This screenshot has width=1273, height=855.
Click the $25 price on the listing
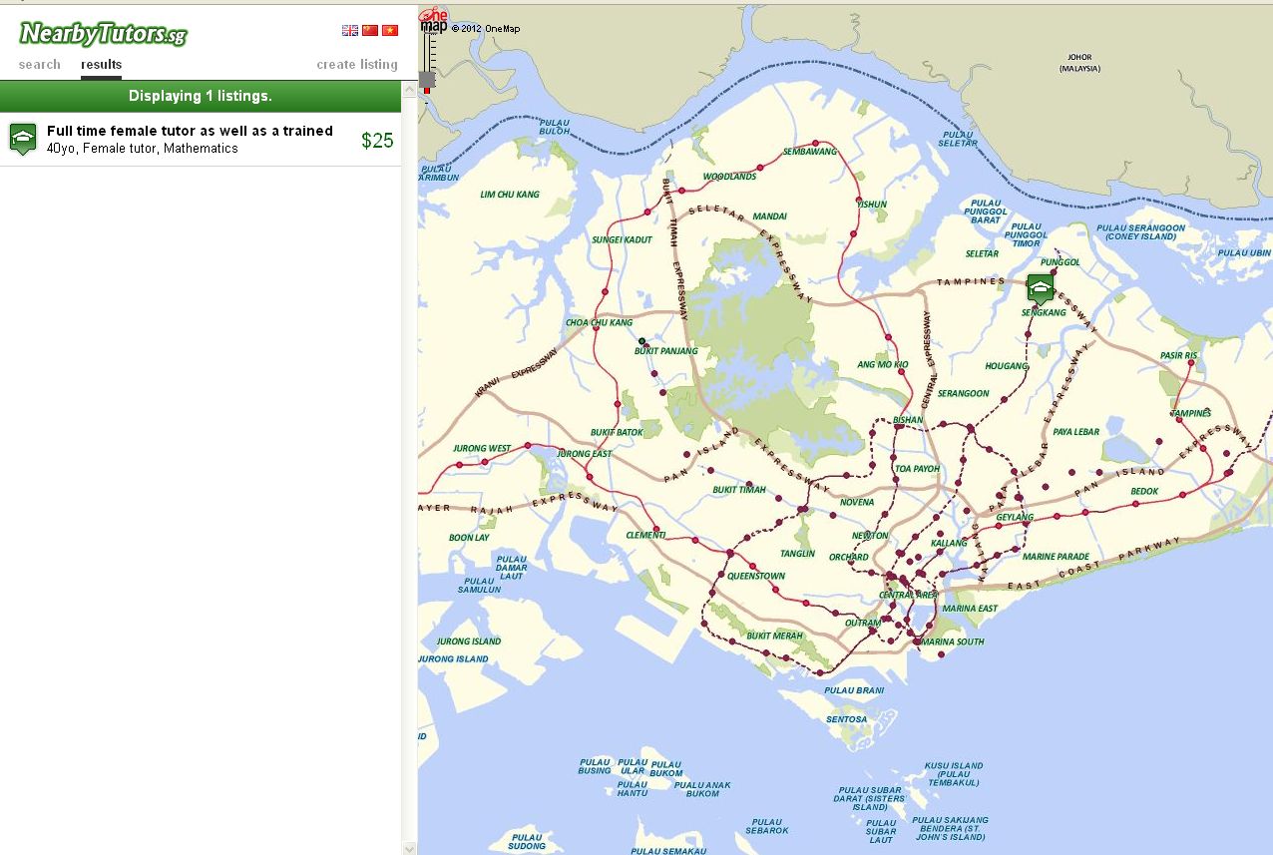(x=378, y=140)
